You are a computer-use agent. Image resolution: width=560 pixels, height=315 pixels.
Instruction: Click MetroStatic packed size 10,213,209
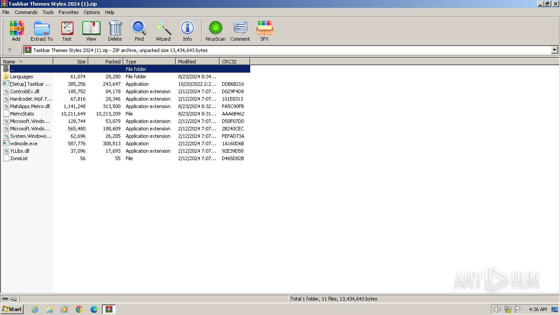click(108, 114)
